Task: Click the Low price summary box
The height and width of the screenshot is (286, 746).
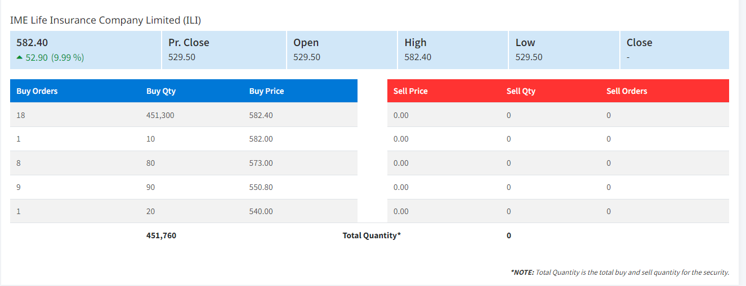Action: tap(564, 50)
